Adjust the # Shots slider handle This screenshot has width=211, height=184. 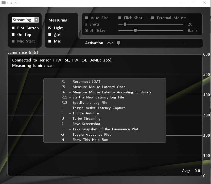tap(125, 24)
